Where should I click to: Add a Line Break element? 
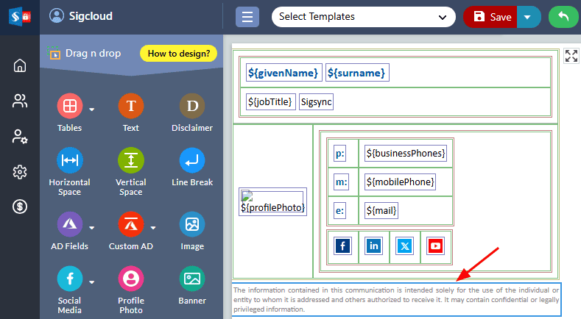(x=192, y=161)
